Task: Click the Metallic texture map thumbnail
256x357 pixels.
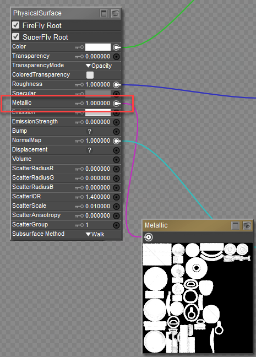Action: (198, 298)
